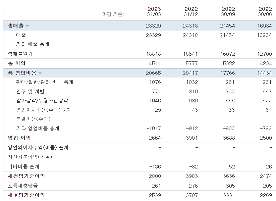Select the 총 영업비용 row label
The width and height of the screenshot is (276, 201).
[22, 73]
